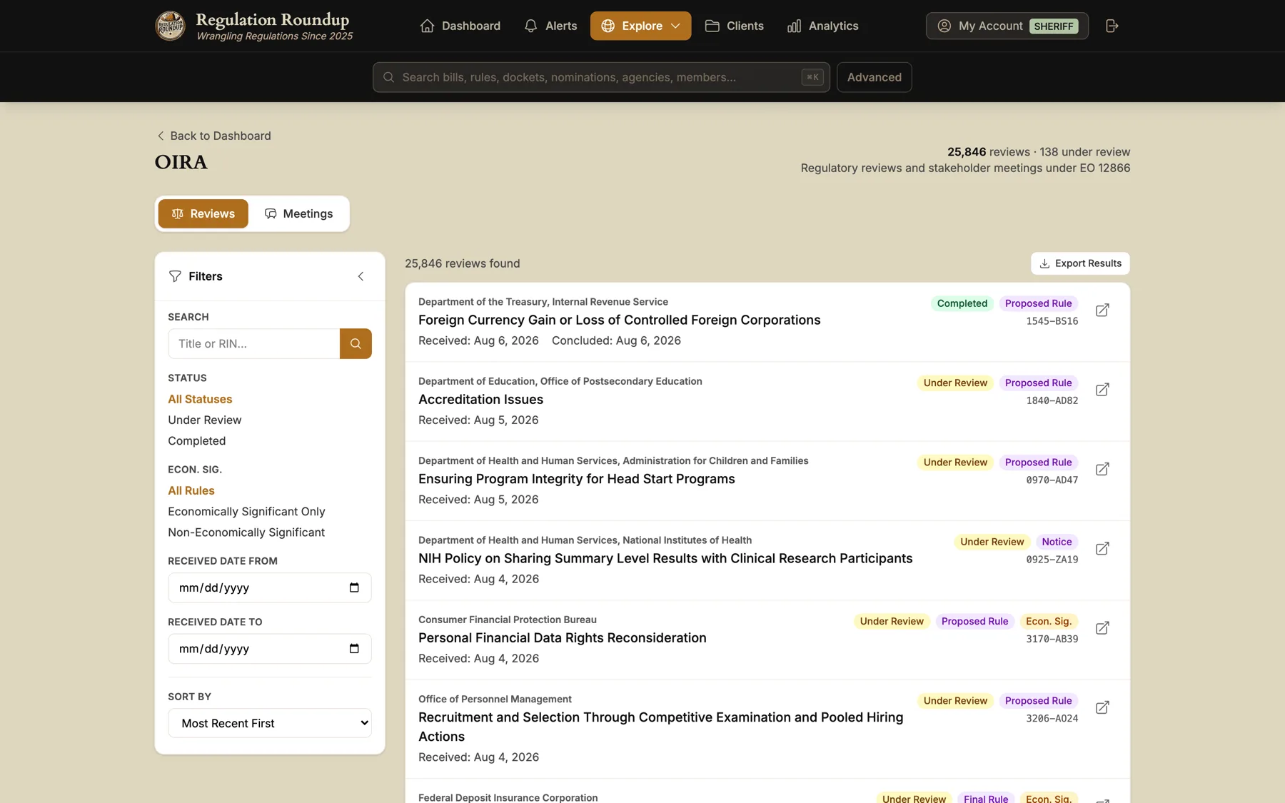Select All Statuses filter
1285x803 pixels.
coord(200,399)
